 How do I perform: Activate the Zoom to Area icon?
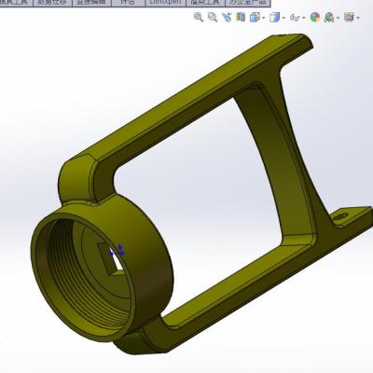point(213,17)
